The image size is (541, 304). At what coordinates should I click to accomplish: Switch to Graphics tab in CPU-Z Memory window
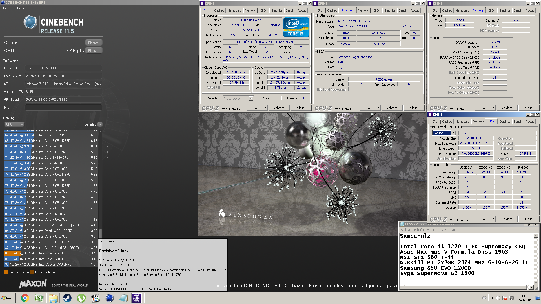pos(504,10)
